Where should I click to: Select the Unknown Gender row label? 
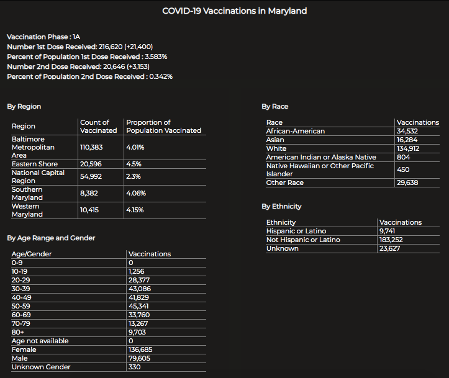[41, 367]
